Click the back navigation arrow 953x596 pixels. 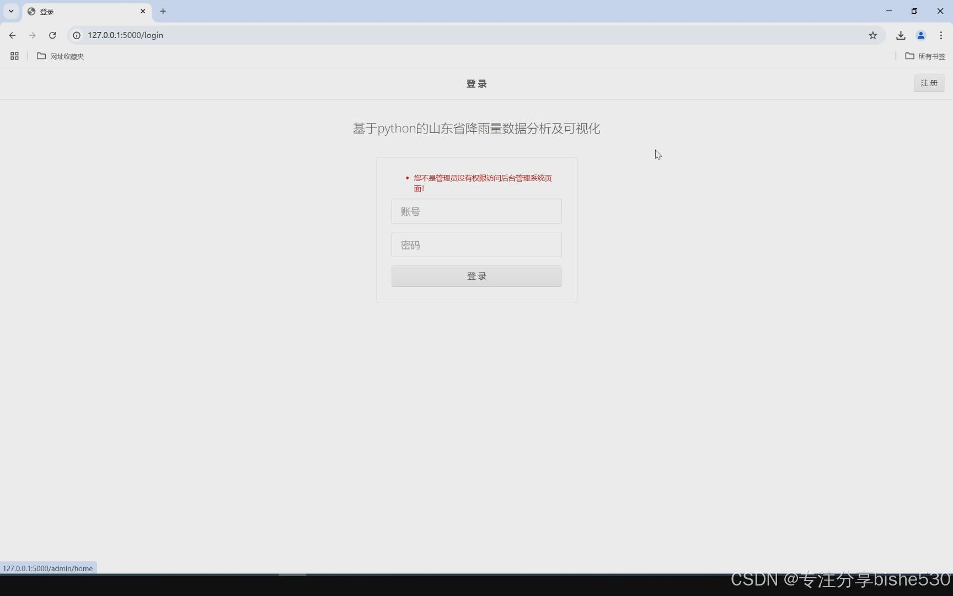point(12,35)
